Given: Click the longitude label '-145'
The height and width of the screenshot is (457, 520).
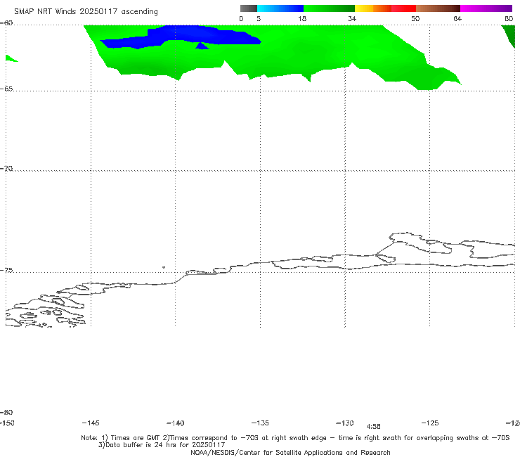Looking at the screenshot, I should coord(91,423).
